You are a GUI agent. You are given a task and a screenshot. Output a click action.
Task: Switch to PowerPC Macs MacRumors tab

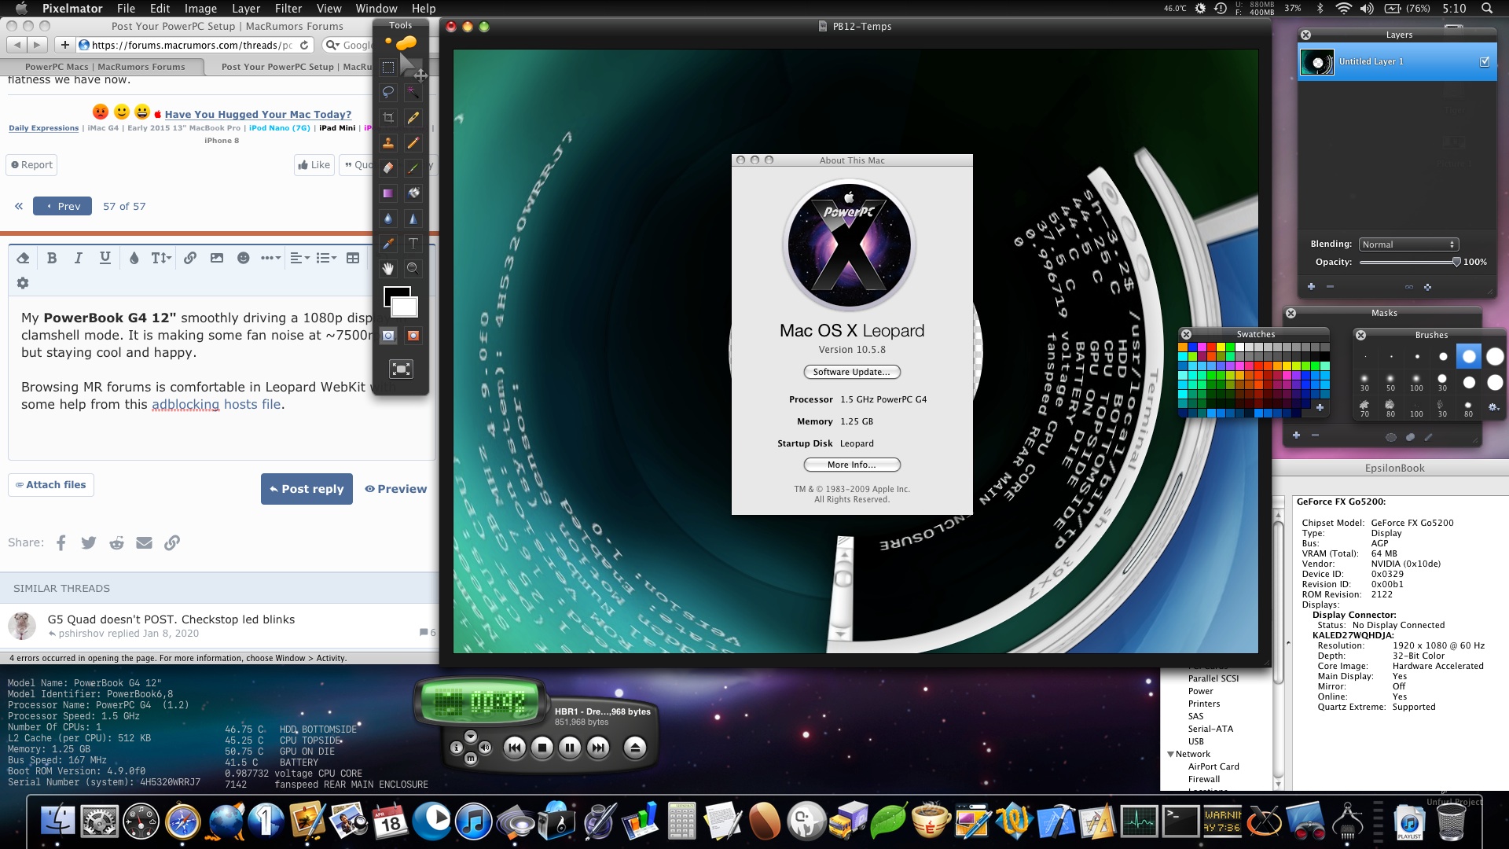(105, 67)
